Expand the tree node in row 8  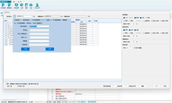[x=11, y=40]
